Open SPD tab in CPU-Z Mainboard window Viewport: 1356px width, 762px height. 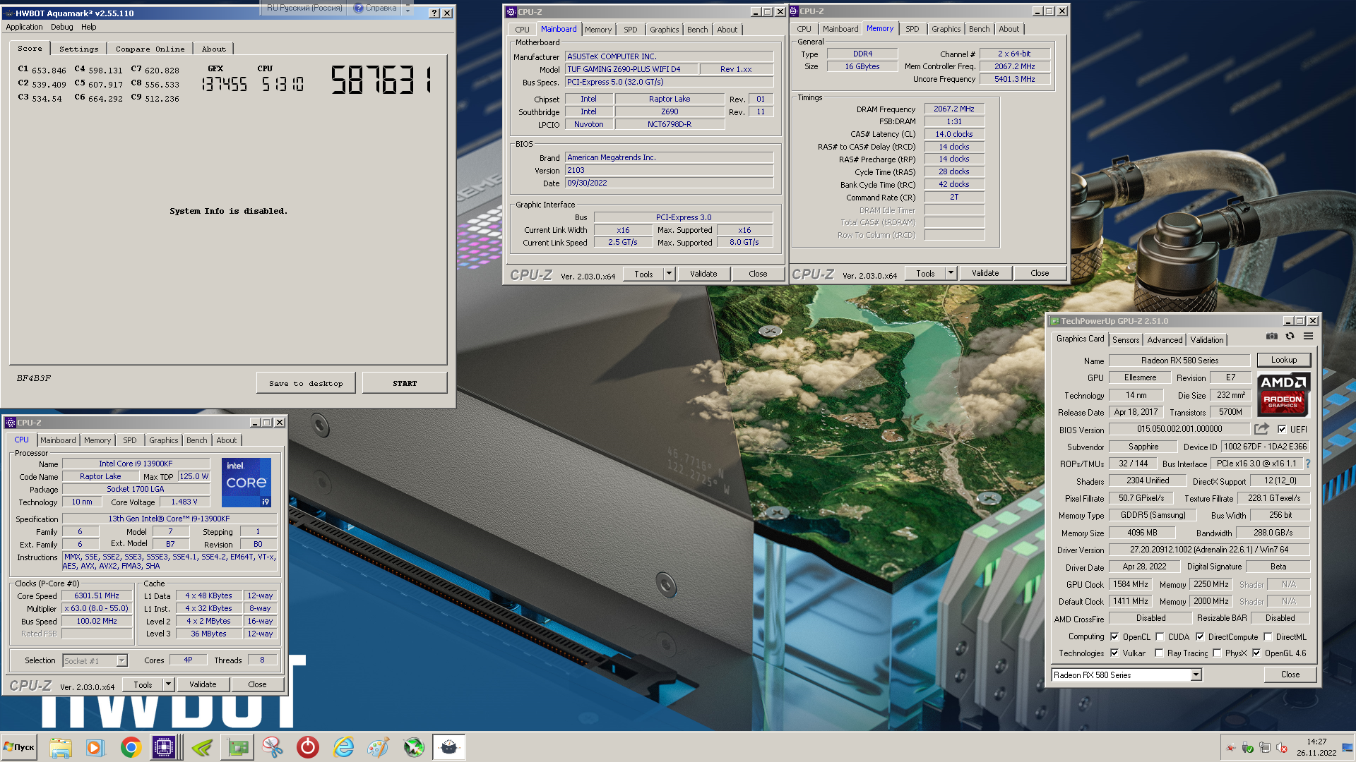coord(630,30)
